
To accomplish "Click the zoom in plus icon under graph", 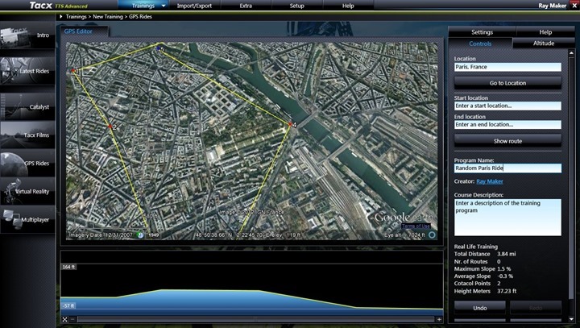I will pos(439,319).
